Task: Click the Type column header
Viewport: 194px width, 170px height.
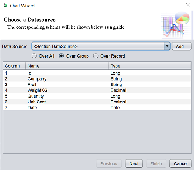Action: (x=150, y=66)
